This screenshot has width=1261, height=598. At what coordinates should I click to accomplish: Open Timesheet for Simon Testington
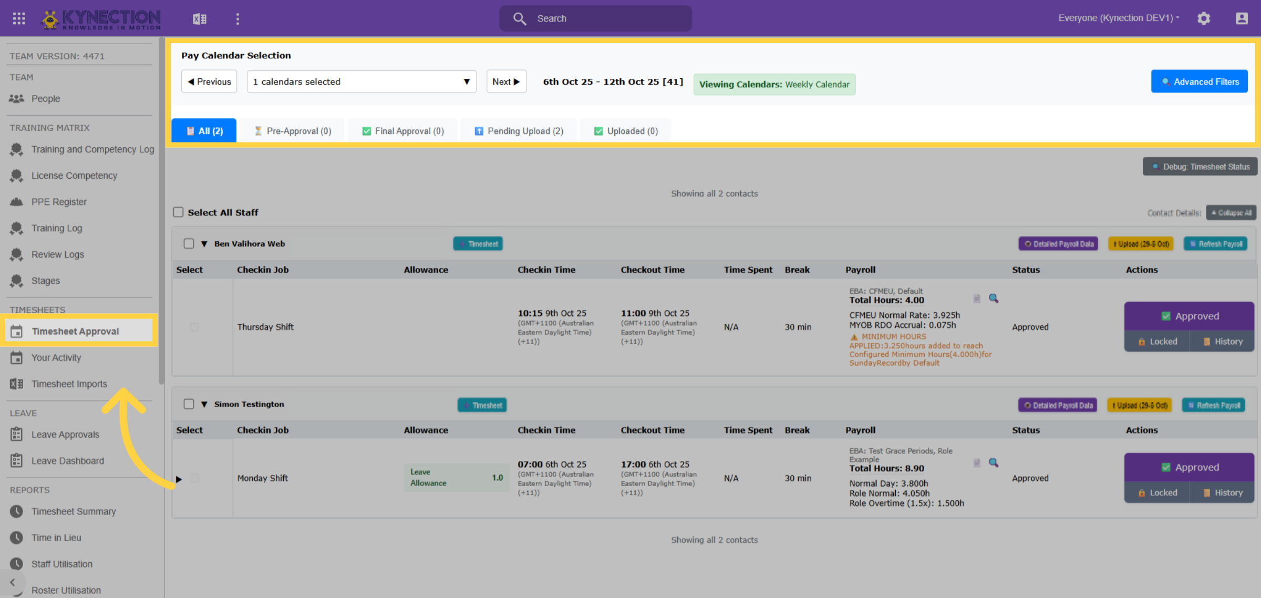pos(482,405)
